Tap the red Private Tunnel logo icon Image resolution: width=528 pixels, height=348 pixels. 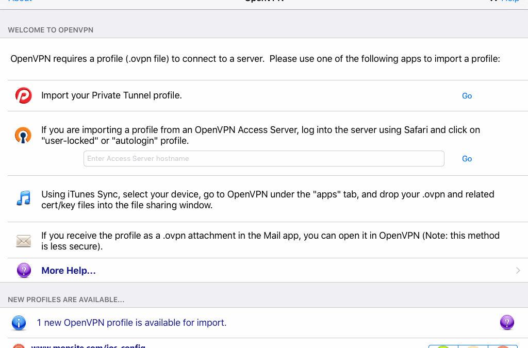pyautogui.click(x=24, y=95)
